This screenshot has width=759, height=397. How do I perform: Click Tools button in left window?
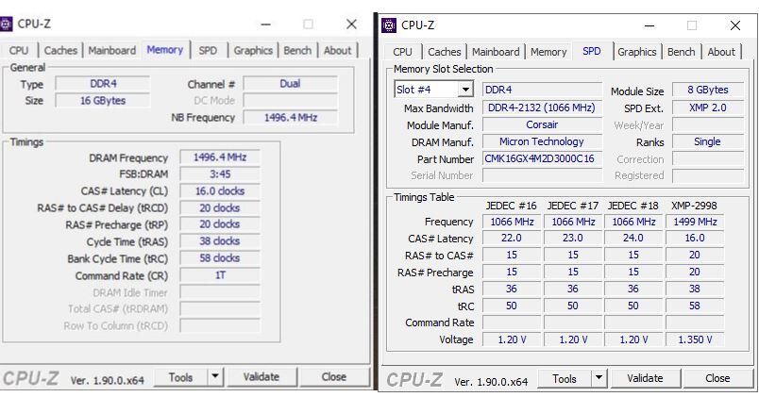click(x=181, y=376)
